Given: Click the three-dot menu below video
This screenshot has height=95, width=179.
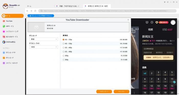Looking at the screenshot, I should [x=134, y=93].
